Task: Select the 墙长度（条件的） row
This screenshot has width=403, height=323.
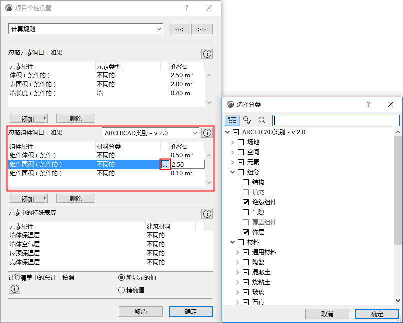Action: pos(107,93)
